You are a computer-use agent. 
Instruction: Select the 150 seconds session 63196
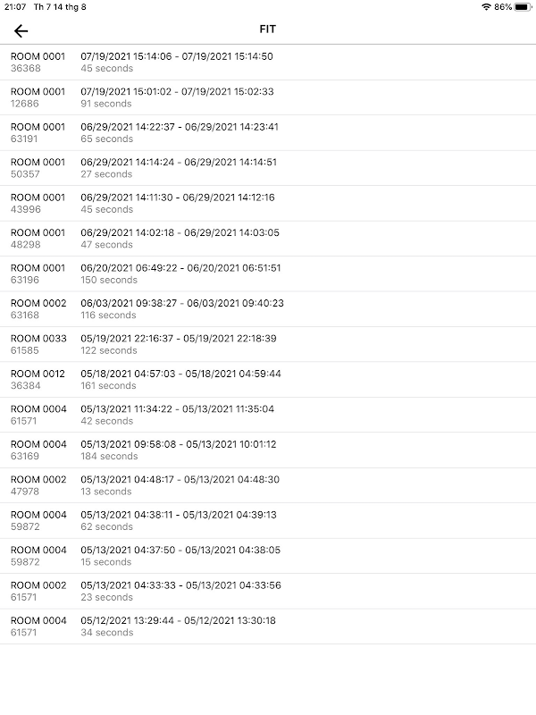click(x=268, y=273)
